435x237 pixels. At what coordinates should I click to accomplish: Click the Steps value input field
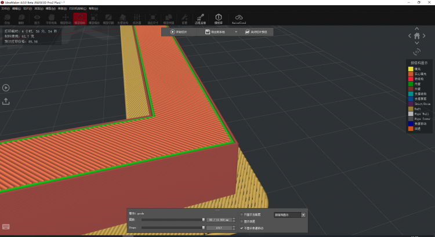pos(219,228)
